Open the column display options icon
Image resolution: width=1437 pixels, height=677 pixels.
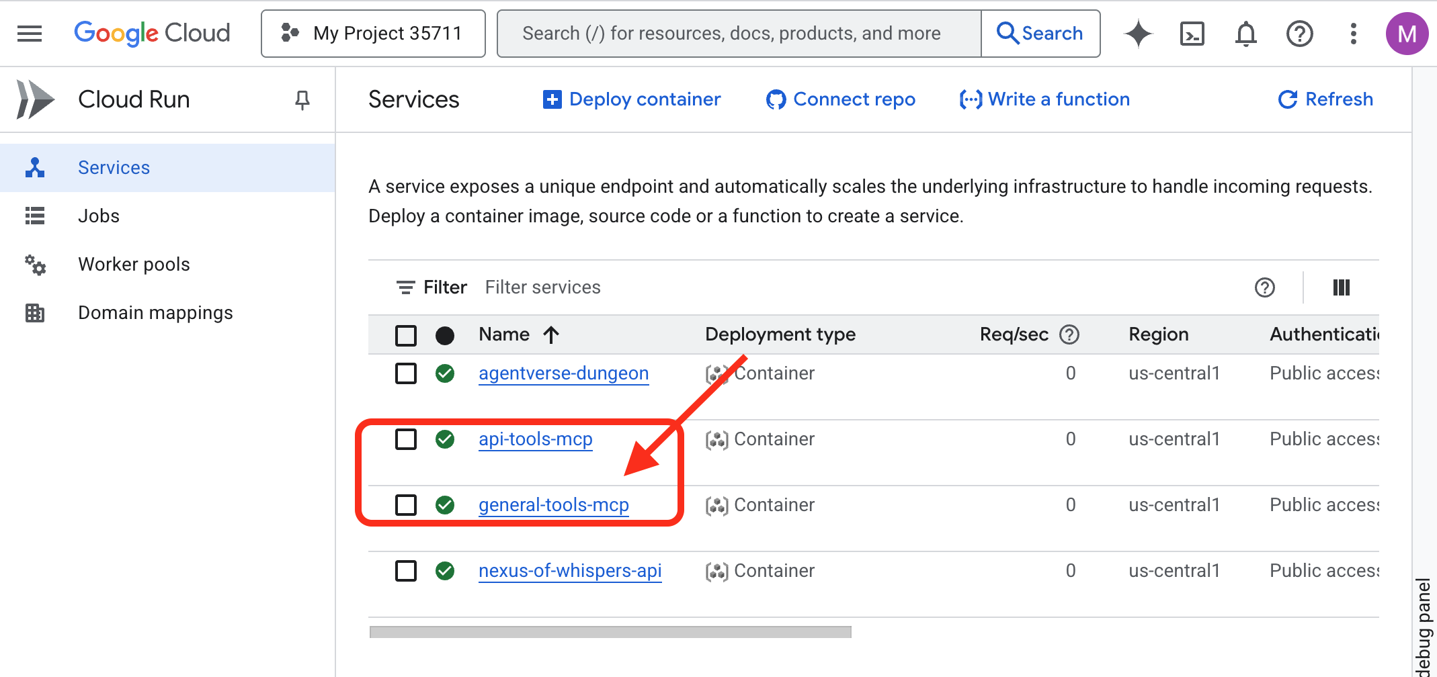(x=1341, y=287)
